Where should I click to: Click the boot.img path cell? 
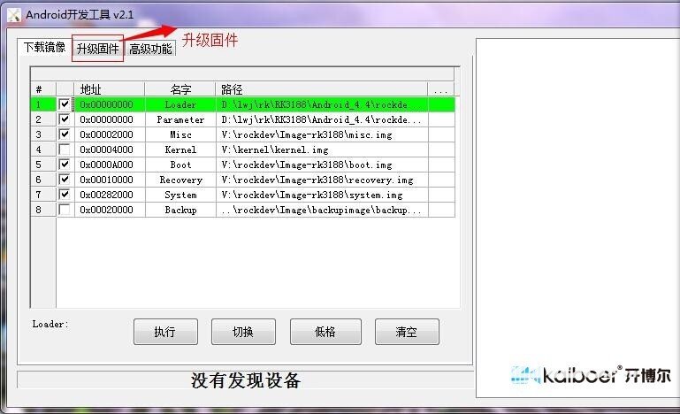[322, 165]
